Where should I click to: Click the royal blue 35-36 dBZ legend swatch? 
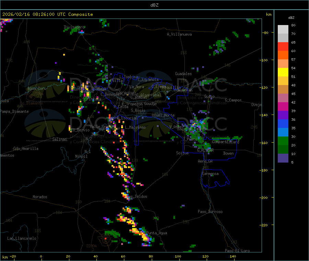click(x=283, y=123)
